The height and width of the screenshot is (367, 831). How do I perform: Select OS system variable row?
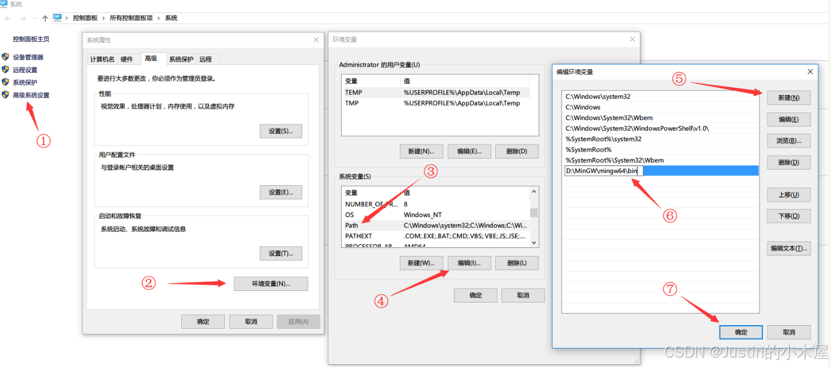(435, 215)
